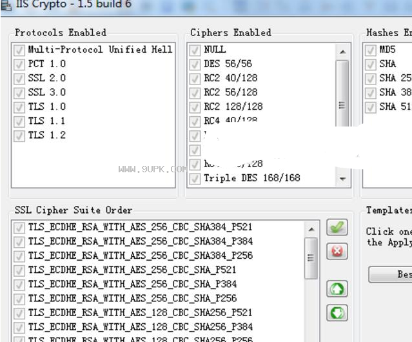Toggle TLS_ECDHE_RSA_WITH_AES_256_CBC_SHA_P521 checkbox

point(19,270)
